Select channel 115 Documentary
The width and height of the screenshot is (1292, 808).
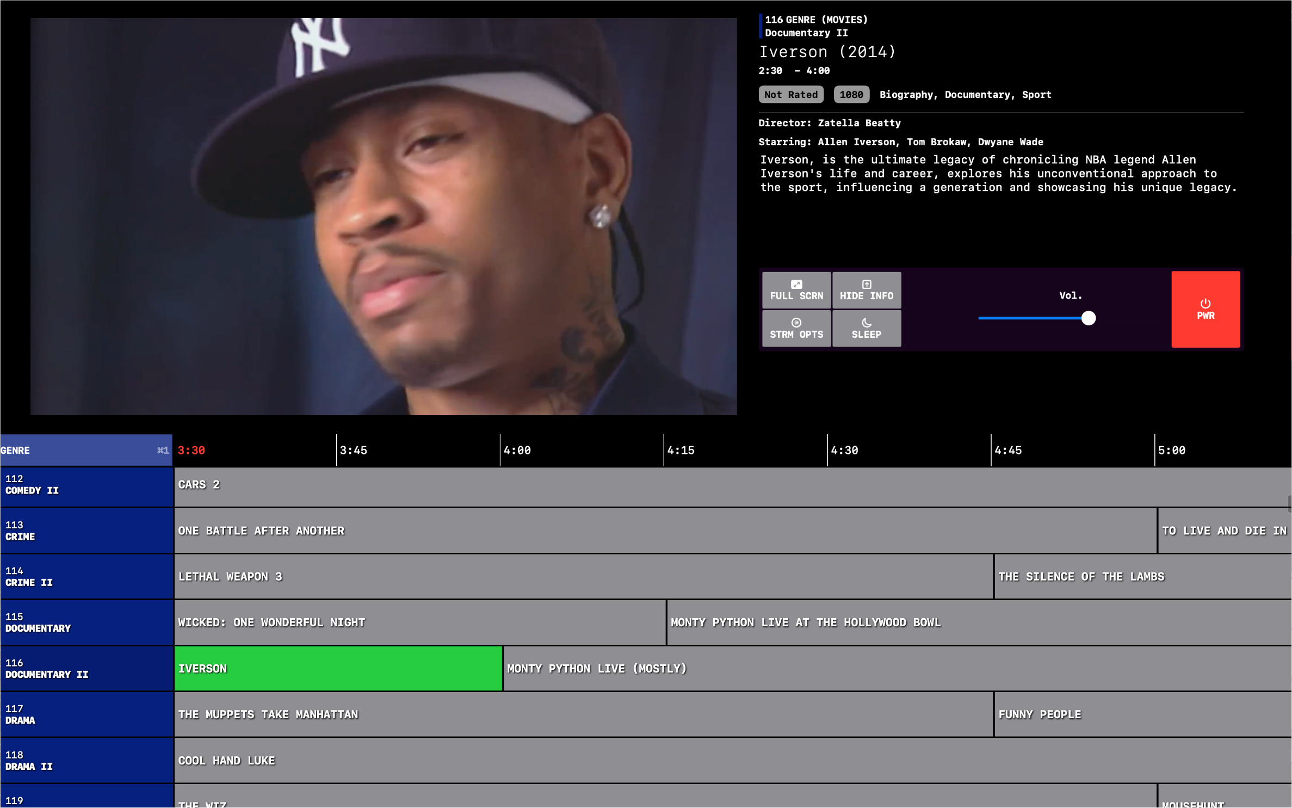tap(86, 622)
